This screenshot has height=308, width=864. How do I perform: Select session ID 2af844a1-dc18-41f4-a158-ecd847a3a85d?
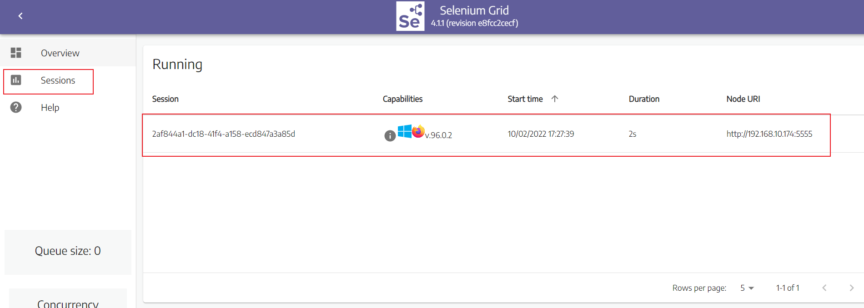click(223, 134)
